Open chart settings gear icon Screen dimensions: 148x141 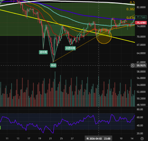coord(142,139)
